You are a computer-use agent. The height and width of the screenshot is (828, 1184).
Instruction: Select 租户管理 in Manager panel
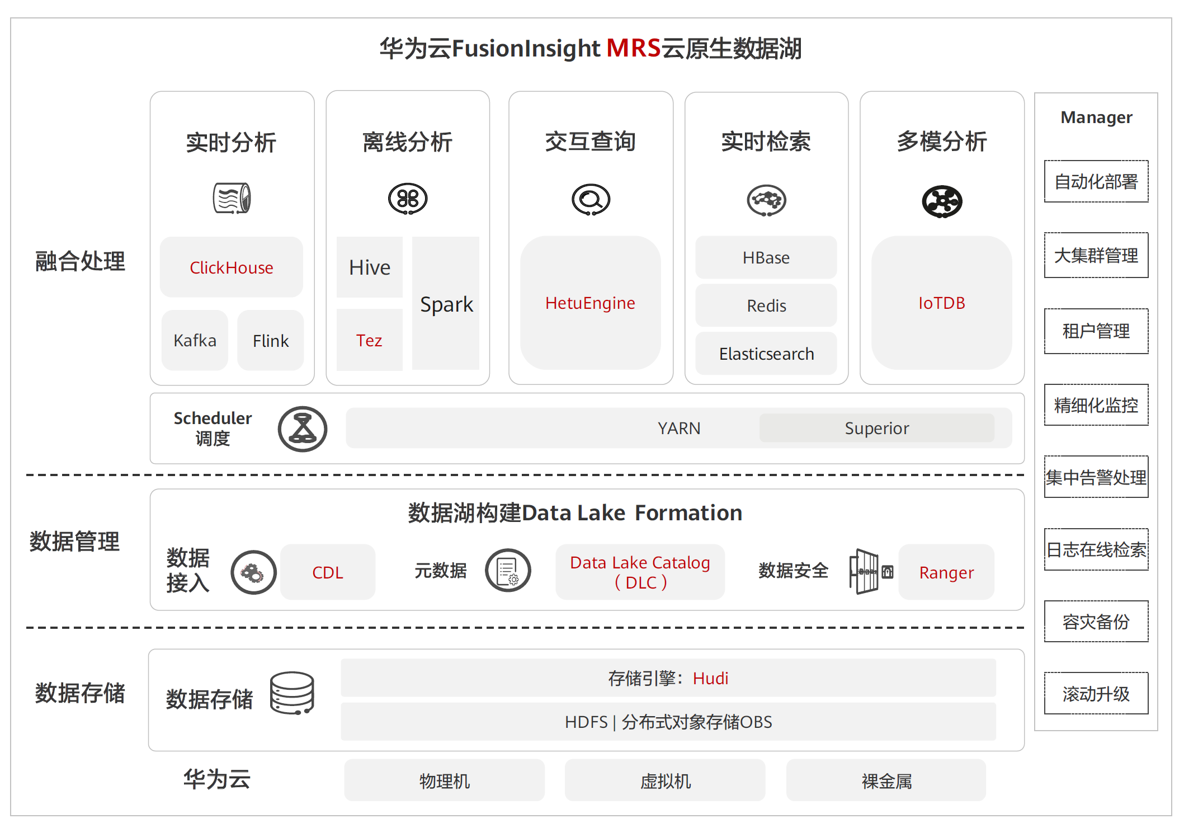(x=1096, y=331)
